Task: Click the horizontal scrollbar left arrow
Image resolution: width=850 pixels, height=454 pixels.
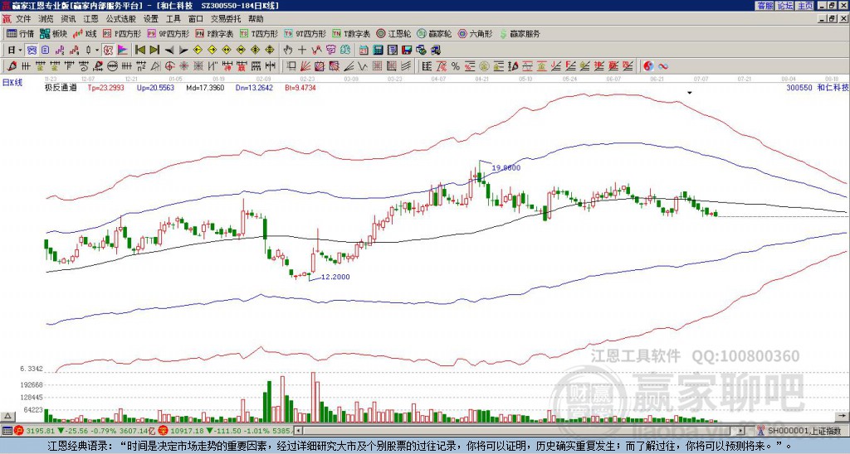Action: click(298, 431)
